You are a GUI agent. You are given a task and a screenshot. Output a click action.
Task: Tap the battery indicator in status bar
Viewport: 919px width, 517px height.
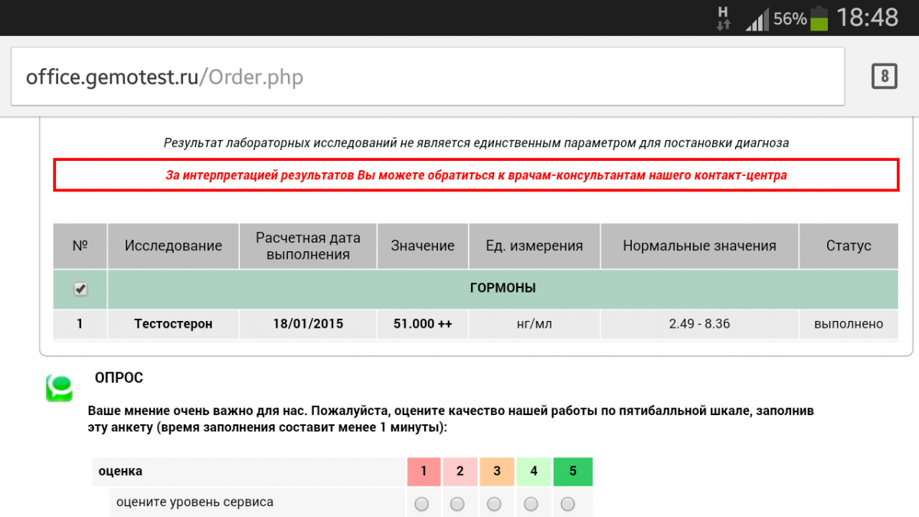pos(819,18)
